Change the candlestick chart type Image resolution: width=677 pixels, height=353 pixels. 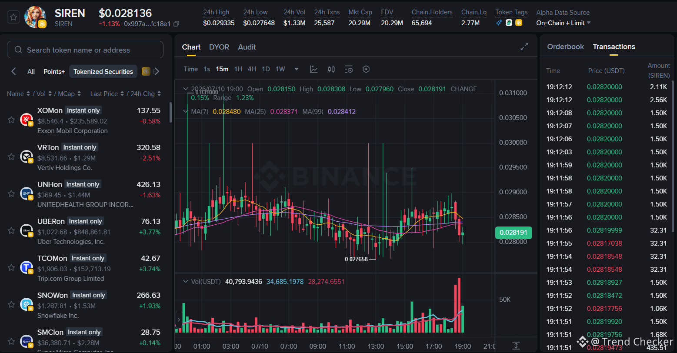[x=331, y=69]
